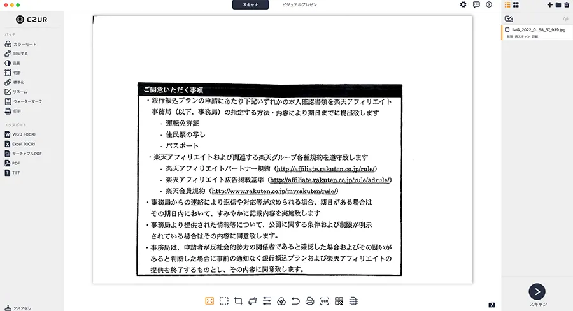This screenshot has height=311, width=573.
Task: Export to Word (OCR)
Action: [x=20, y=134]
